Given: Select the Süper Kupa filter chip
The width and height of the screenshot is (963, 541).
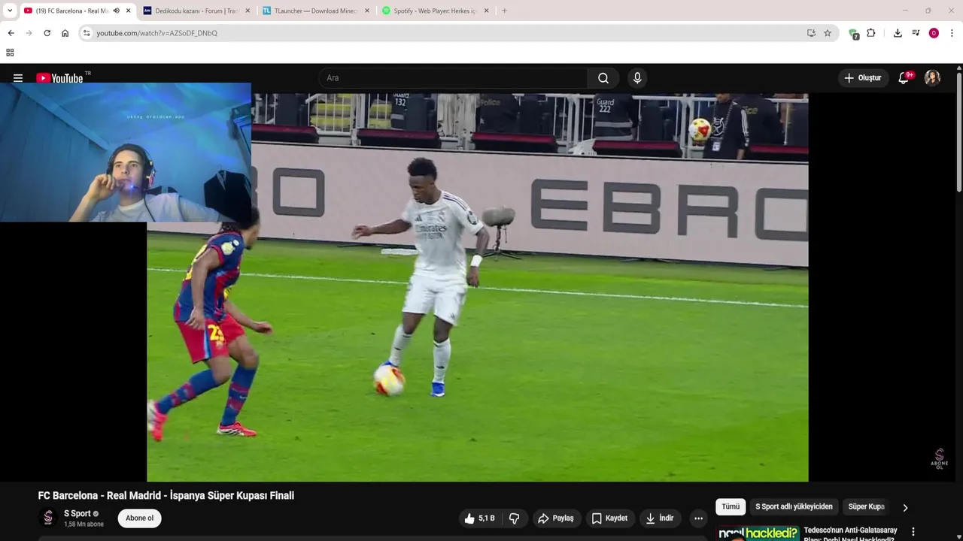Looking at the screenshot, I should [x=866, y=507].
